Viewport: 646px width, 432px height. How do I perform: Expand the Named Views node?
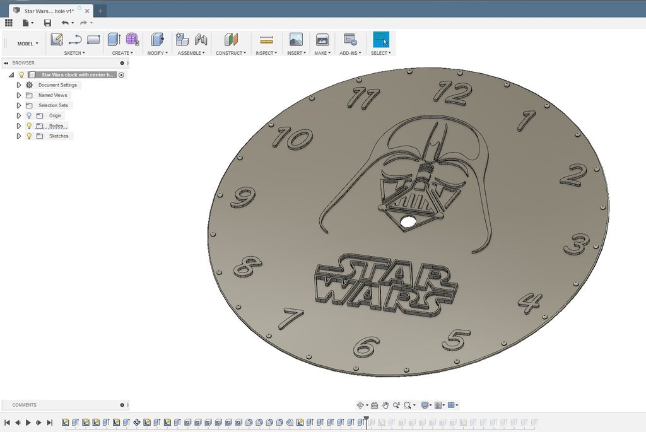click(x=18, y=95)
